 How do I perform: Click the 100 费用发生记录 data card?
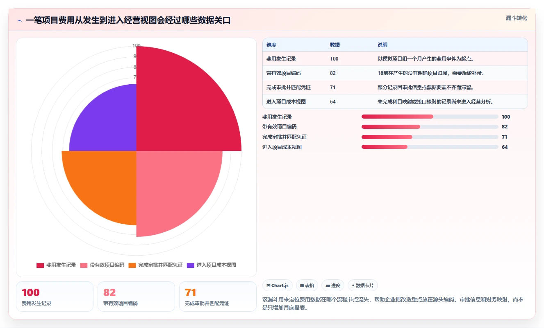tap(55, 297)
